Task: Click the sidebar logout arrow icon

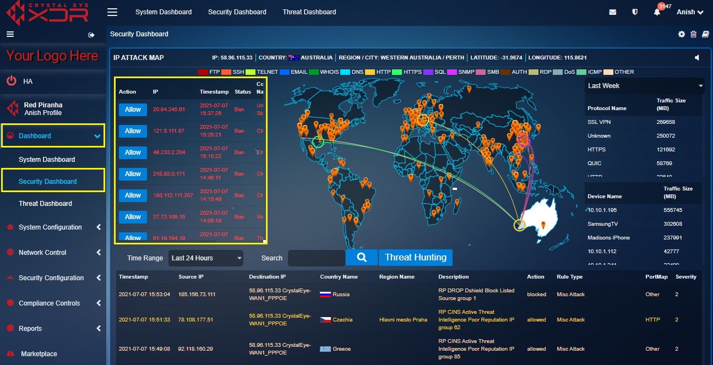Action: coord(91,35)
